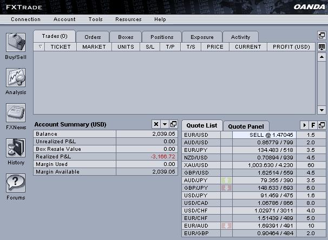Sort by T/P column header
The image size is (328, 240).
170,47
